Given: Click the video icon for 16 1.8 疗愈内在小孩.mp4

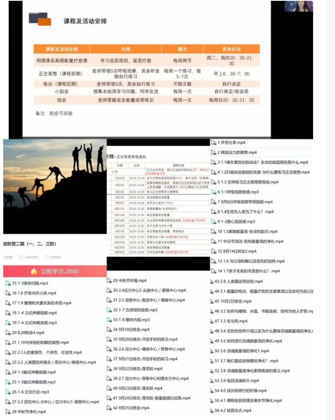Looking at the screenshot, I should click(x=8, y=293).
